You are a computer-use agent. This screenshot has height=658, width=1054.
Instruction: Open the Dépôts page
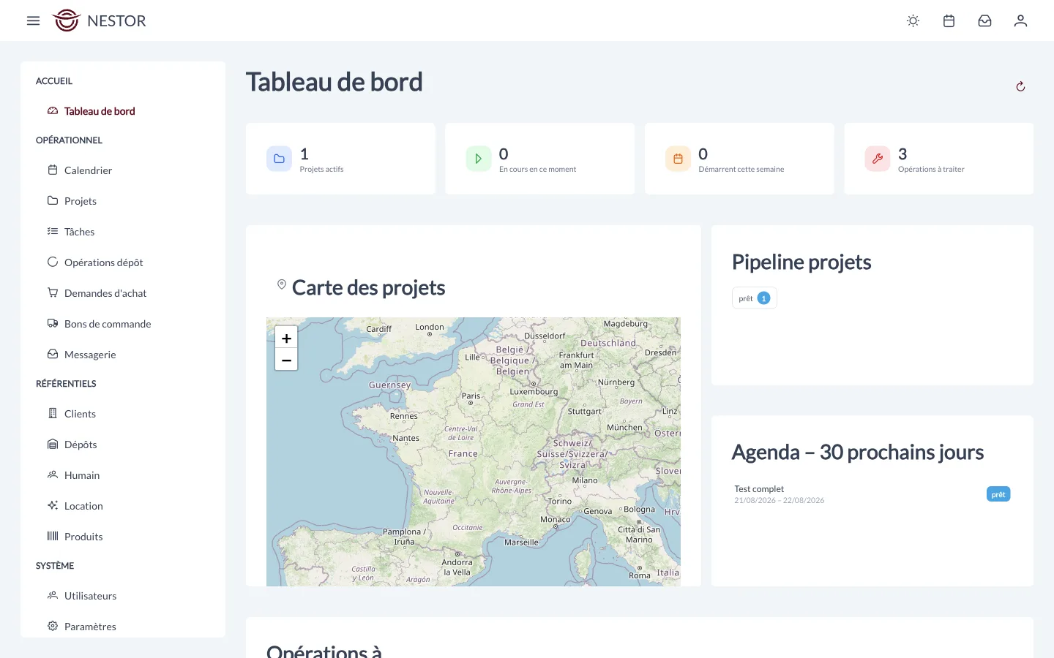tap(81, 445)
